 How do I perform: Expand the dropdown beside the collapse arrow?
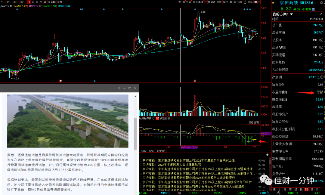click(x=259, y=2)
